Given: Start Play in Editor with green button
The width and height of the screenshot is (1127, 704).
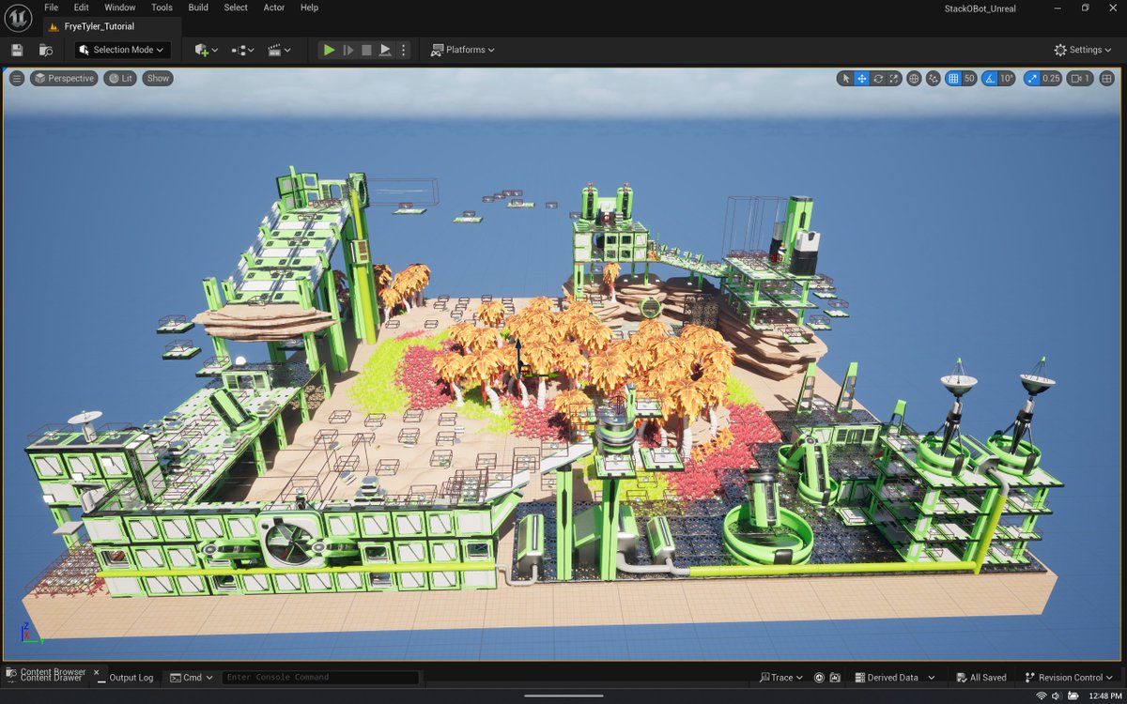Looking at the screenshot, I should click(x=329, y=50).
